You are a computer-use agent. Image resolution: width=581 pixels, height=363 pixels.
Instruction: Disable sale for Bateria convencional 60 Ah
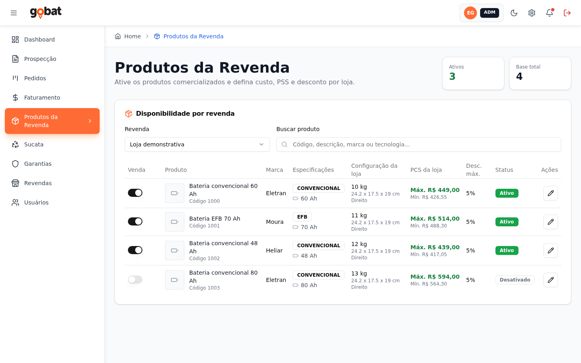135,193
